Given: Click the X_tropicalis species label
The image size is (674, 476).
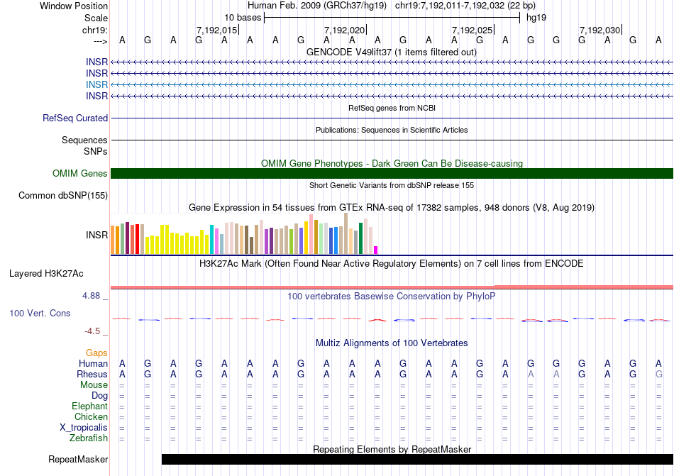Looking at the screenshot, I should [84, 428].
